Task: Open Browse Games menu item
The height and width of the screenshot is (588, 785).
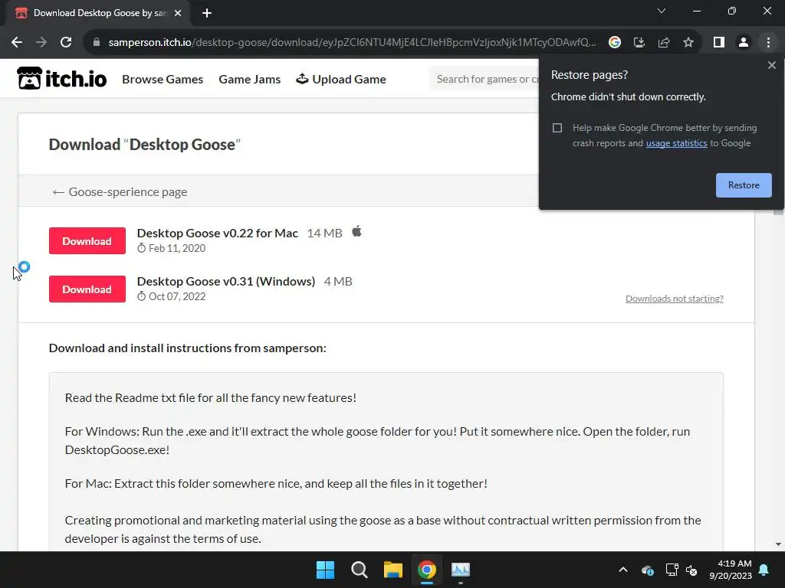Action: [163, 79]
